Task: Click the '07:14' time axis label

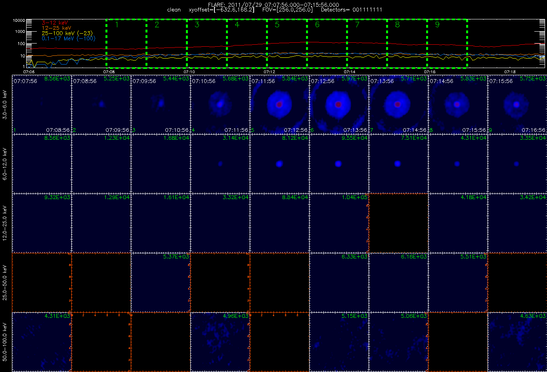Action: pyautogui.click(x=349, y=72)
